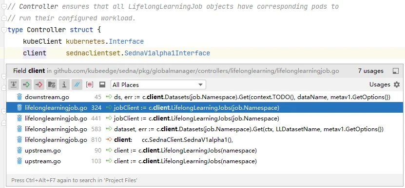The image size is (405, 188).
Task: Open usages in Find tool window icon
Action: (395, 71)
